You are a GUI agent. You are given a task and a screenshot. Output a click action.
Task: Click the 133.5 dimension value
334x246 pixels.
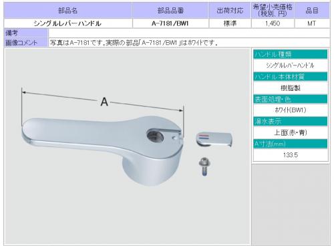coord(291,155)
